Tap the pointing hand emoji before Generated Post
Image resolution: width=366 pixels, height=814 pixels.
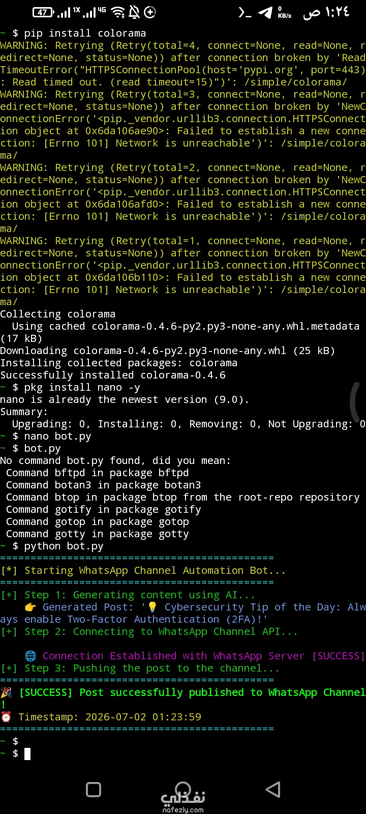coord(30,607)
